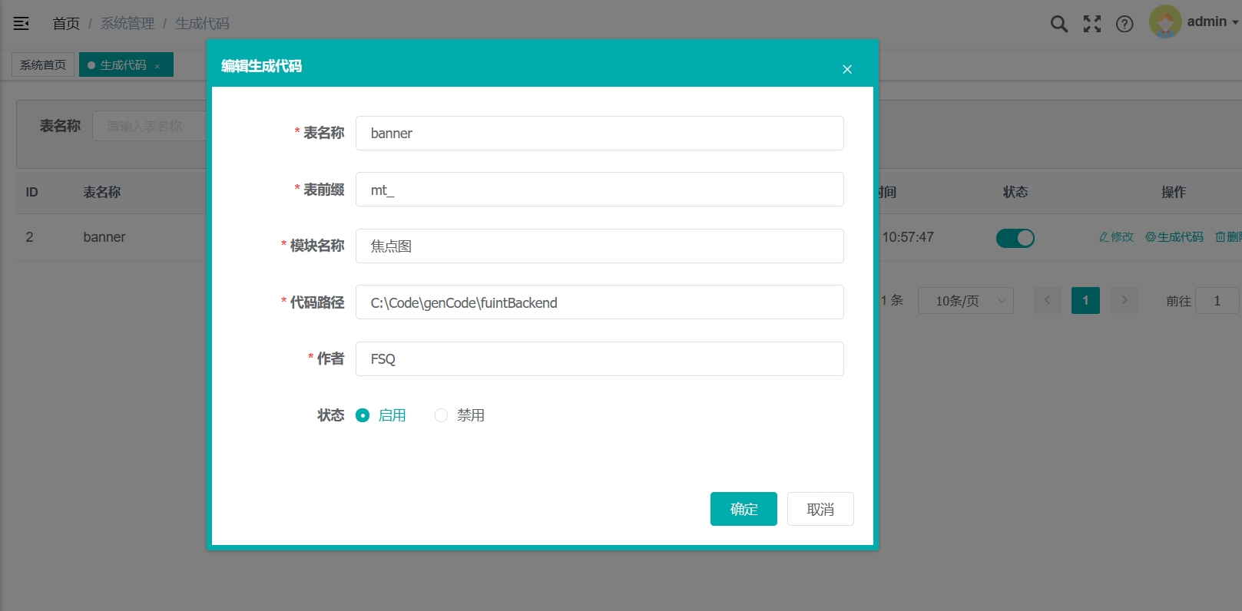Image resolution: width=1242 pixels, height=611 pixels.
Task: Toggle fullscreen mode icon
Action: (x=1092, y=24)
